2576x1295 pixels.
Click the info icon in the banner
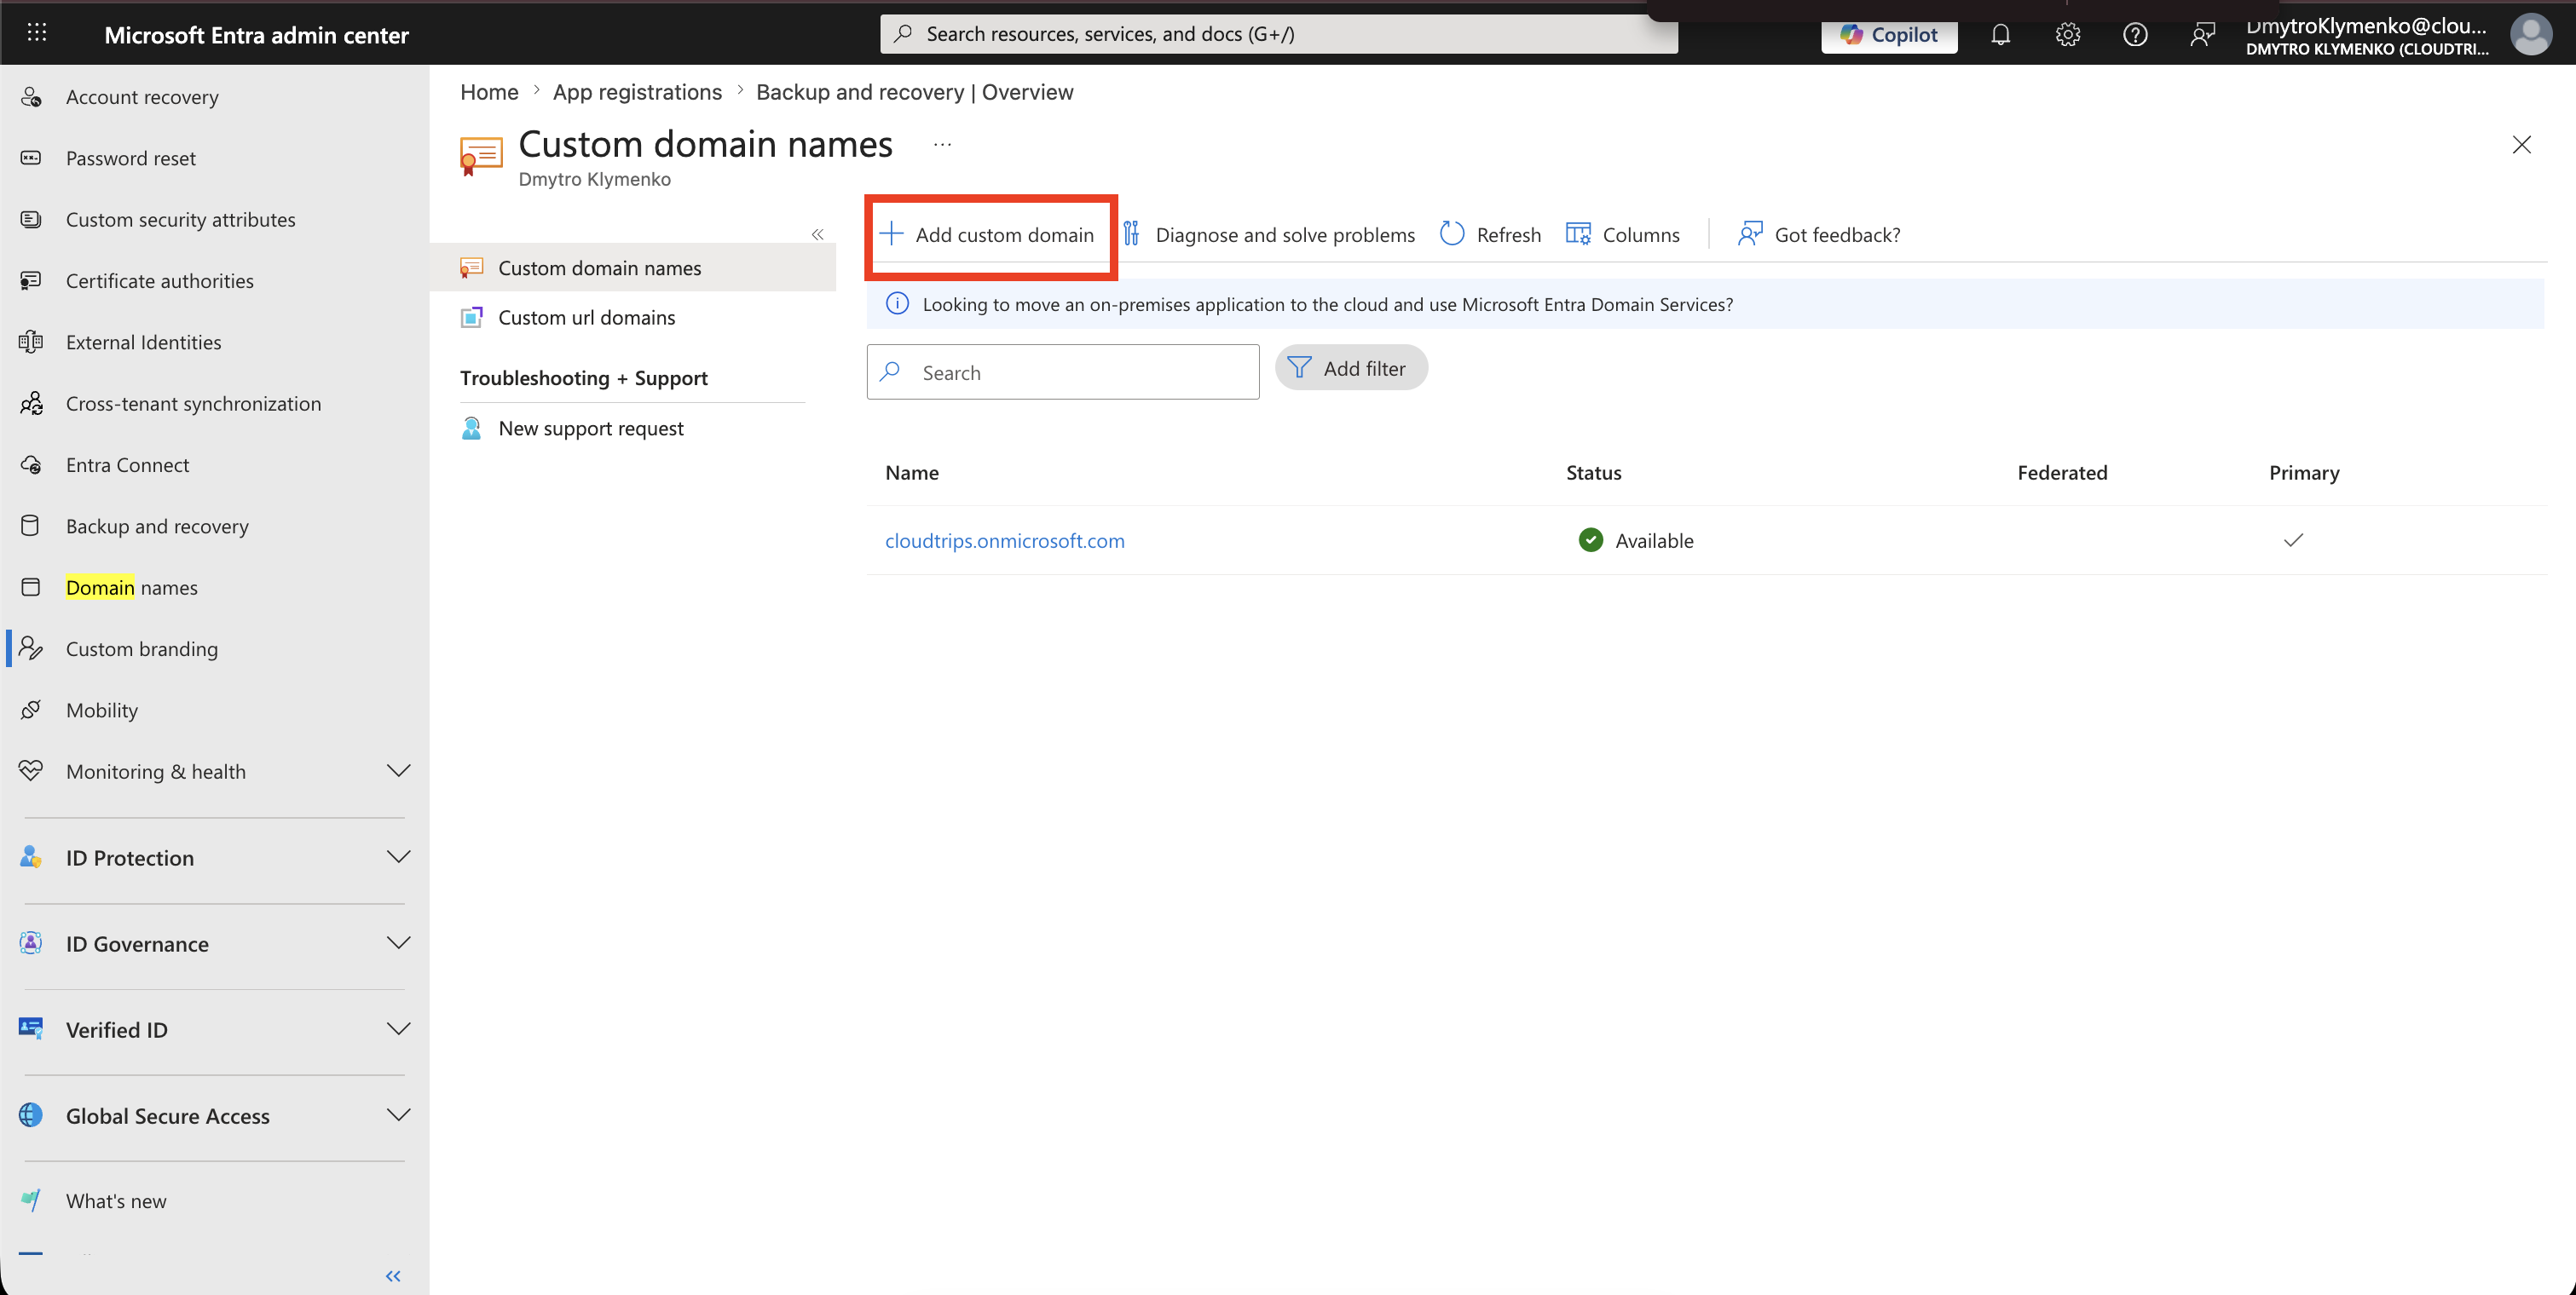coord(898,304)
